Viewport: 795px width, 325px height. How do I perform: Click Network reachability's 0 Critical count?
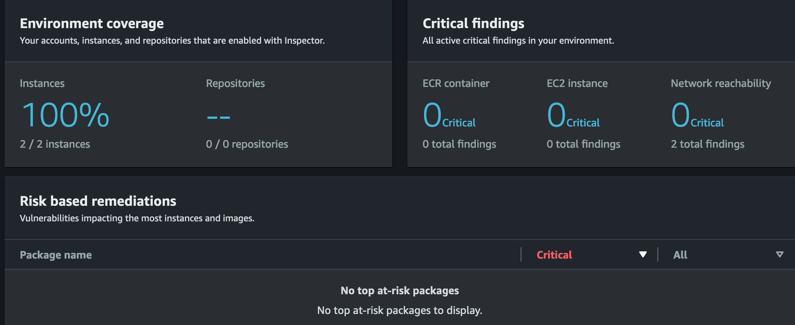coord(697,115)
